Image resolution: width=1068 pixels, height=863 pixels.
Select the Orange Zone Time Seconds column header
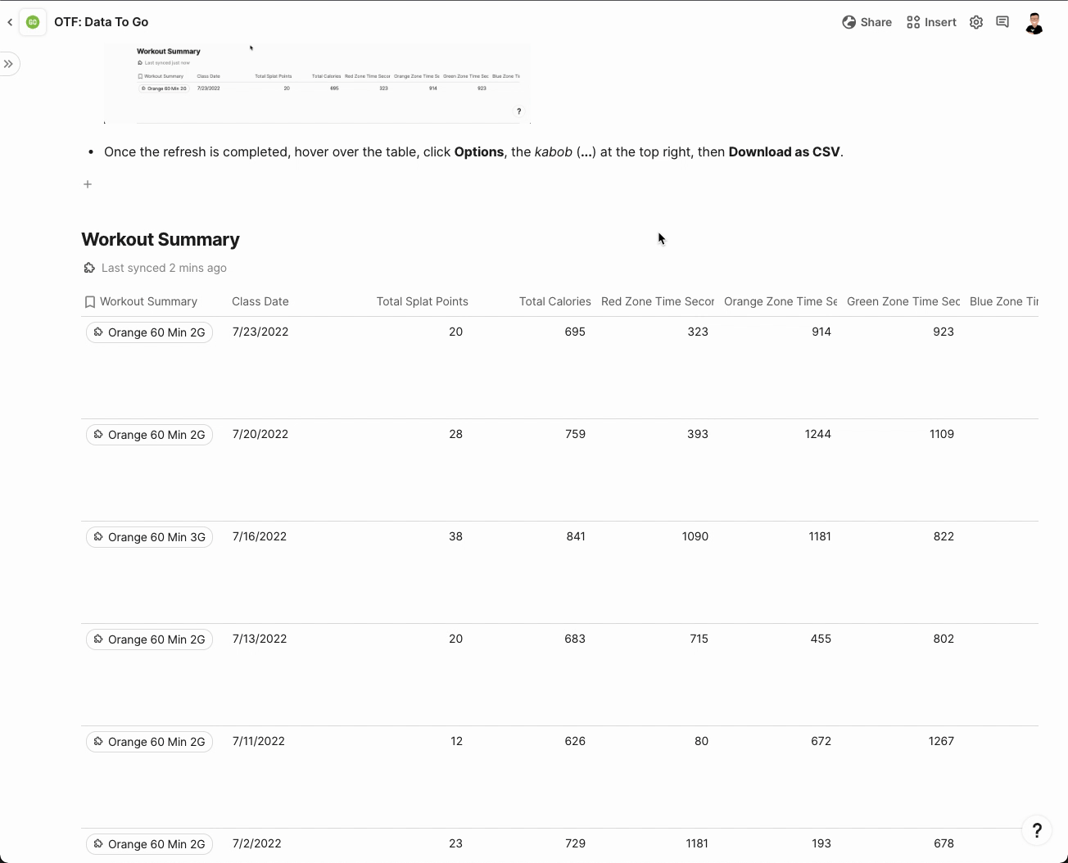[781, 301]
